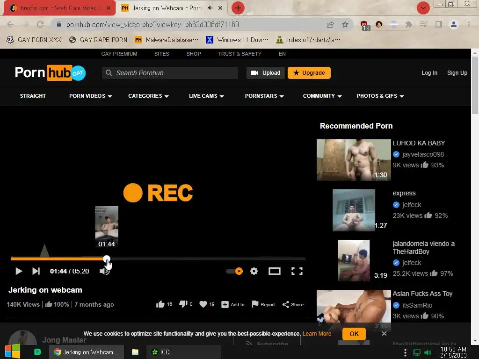The height and width of the screenshot is (359, 479).
Task: Switch to the first browser tab
Action: (59, 8)
